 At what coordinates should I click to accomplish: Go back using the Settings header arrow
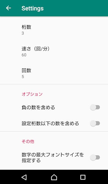point(9,8)
